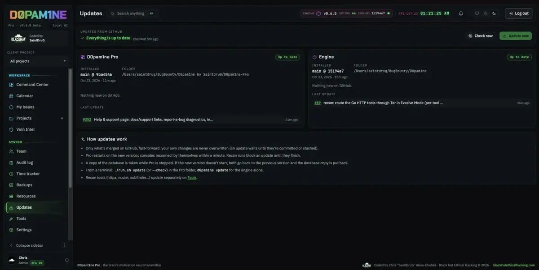Click the Backups icon in sidebar
539x270 pixels.
(12, 185)
